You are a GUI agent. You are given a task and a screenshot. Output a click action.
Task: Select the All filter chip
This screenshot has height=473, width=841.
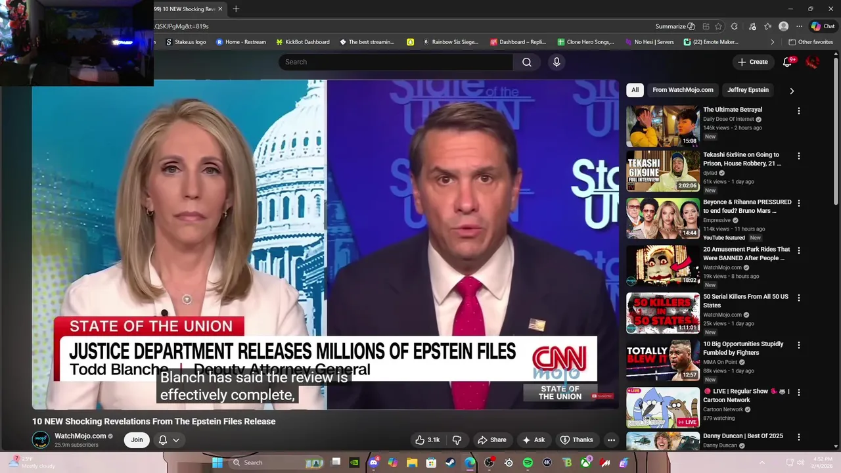tap(635, 90)
